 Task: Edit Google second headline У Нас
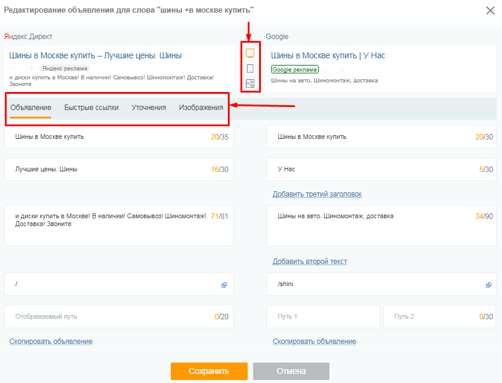tap(381, 169)
